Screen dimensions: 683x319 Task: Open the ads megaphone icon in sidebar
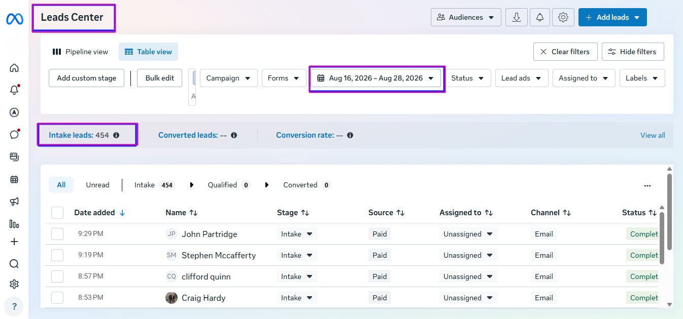coord(14,202)
